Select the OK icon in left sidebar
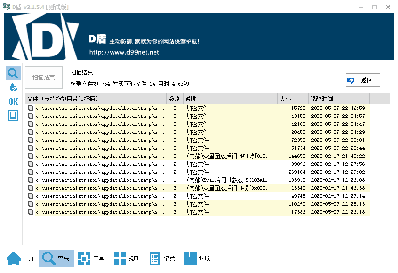Viewport: 398px width, 273px height. point(13,101)
